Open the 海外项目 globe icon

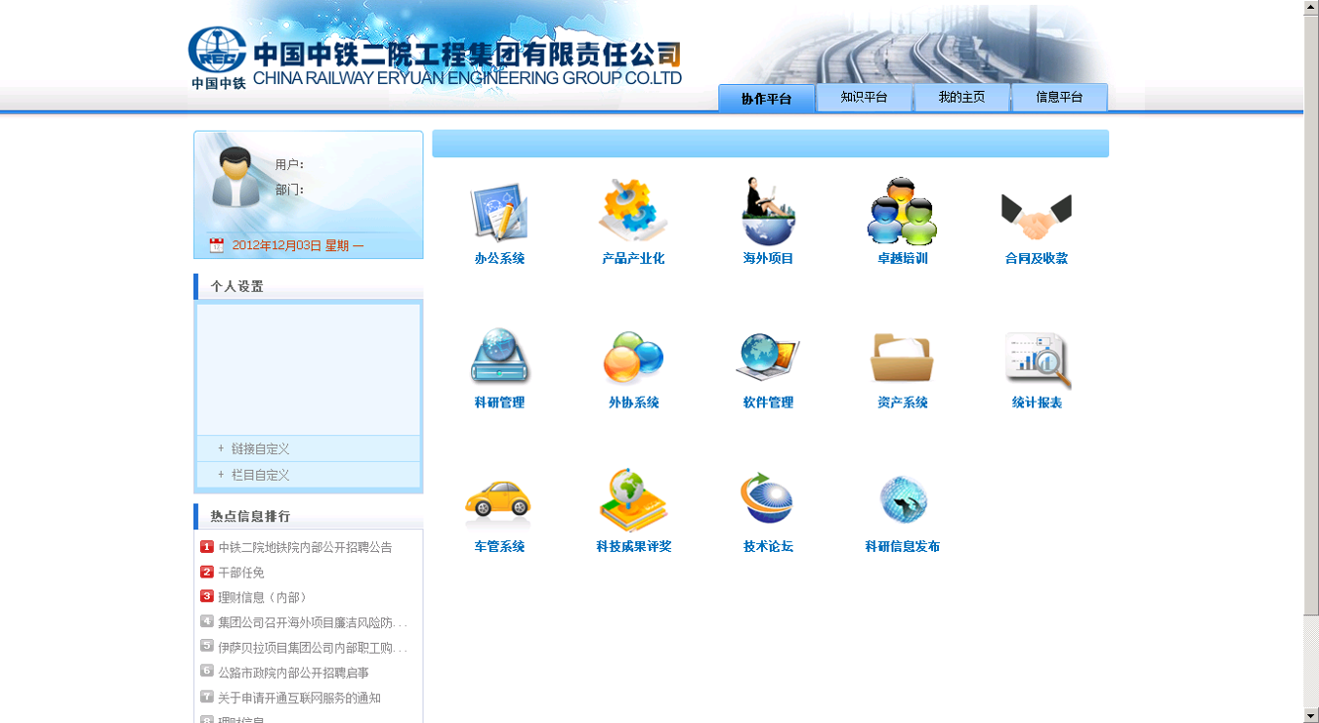(x=768, y=212)
